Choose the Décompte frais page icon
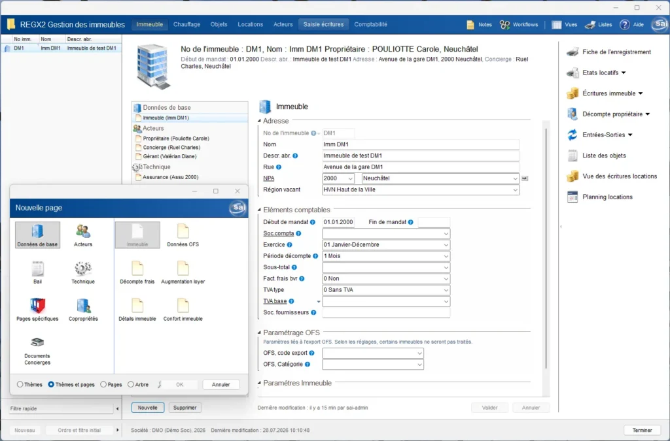 pos(137,272)
